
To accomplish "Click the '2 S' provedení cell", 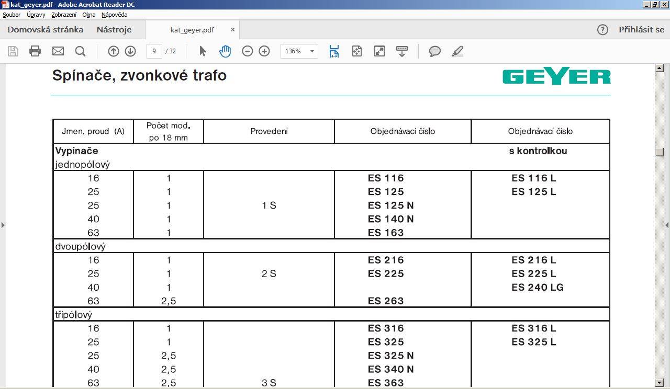I will pos(269,273).
